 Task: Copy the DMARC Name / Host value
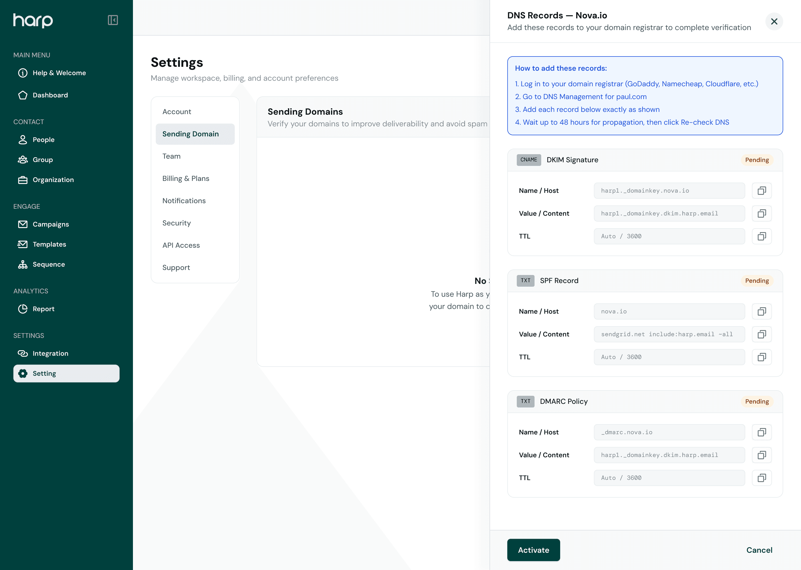tap(762, 432)
